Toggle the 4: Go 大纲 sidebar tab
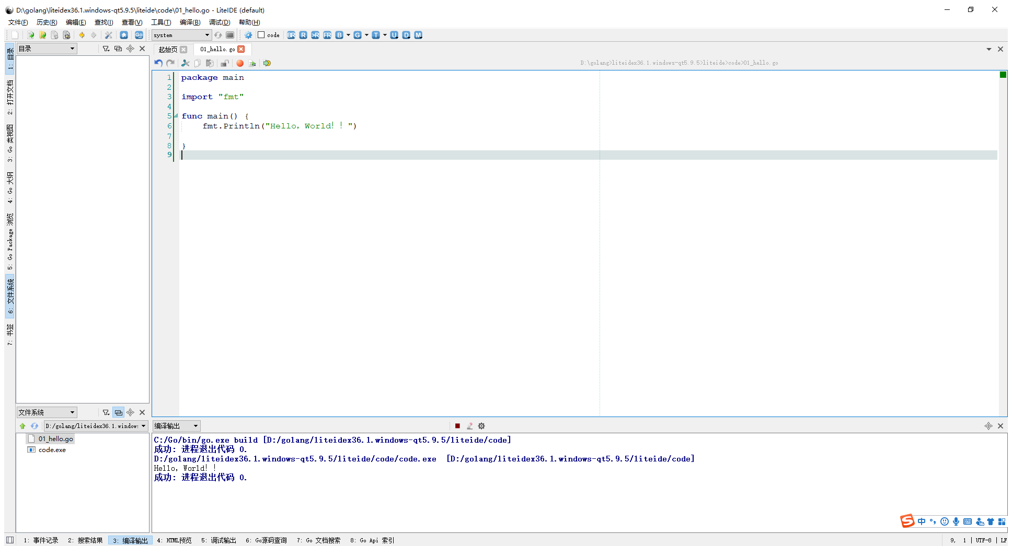The width and height of the screenshot is (1012, 546). point(10,187)
